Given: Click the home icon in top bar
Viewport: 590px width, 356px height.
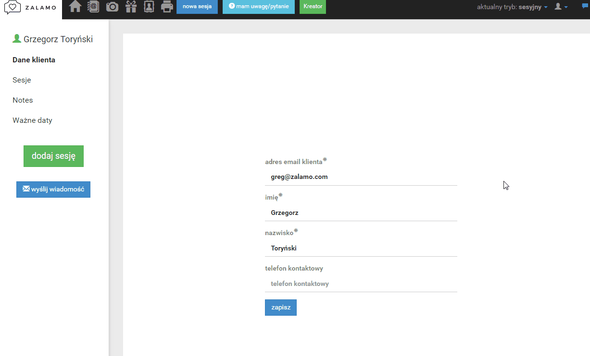Looking at the screenshot, I should point(75,7).
